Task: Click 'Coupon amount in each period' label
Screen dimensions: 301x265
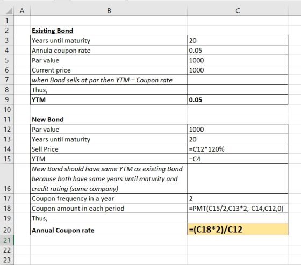Action: point(109,209)
